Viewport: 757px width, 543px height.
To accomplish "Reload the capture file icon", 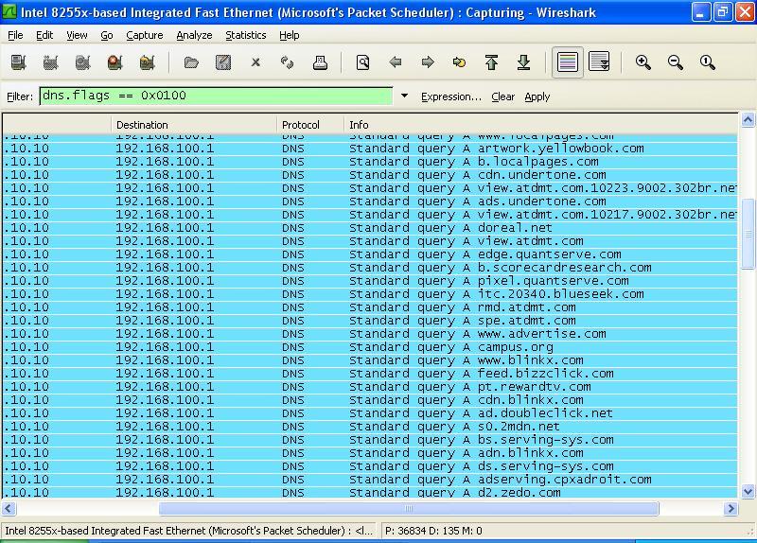I will tap(288, 62).
